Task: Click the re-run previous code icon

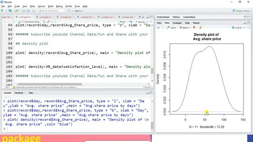Action: click(x=130, y=22)
